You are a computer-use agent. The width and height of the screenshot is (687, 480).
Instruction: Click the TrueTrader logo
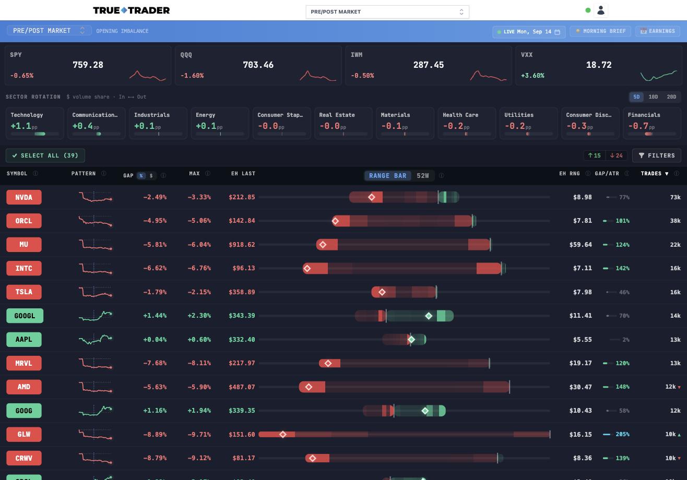point(131,10)
